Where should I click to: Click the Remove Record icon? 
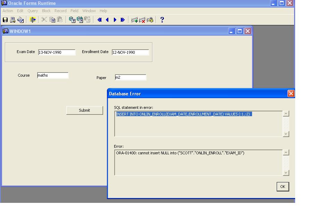142,20
